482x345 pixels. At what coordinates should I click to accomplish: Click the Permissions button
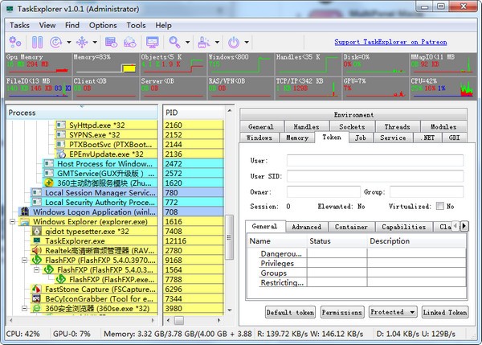[341, 312]
